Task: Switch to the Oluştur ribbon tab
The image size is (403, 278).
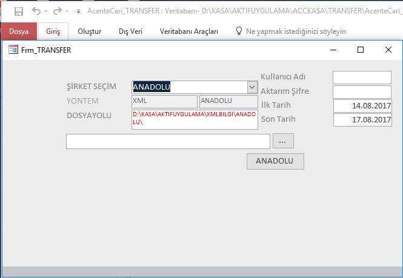Action: point(90,31)
